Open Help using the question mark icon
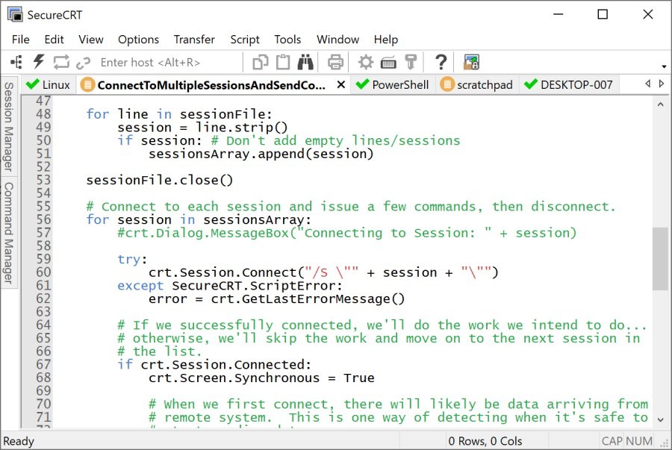 click(x=441, y=62)
